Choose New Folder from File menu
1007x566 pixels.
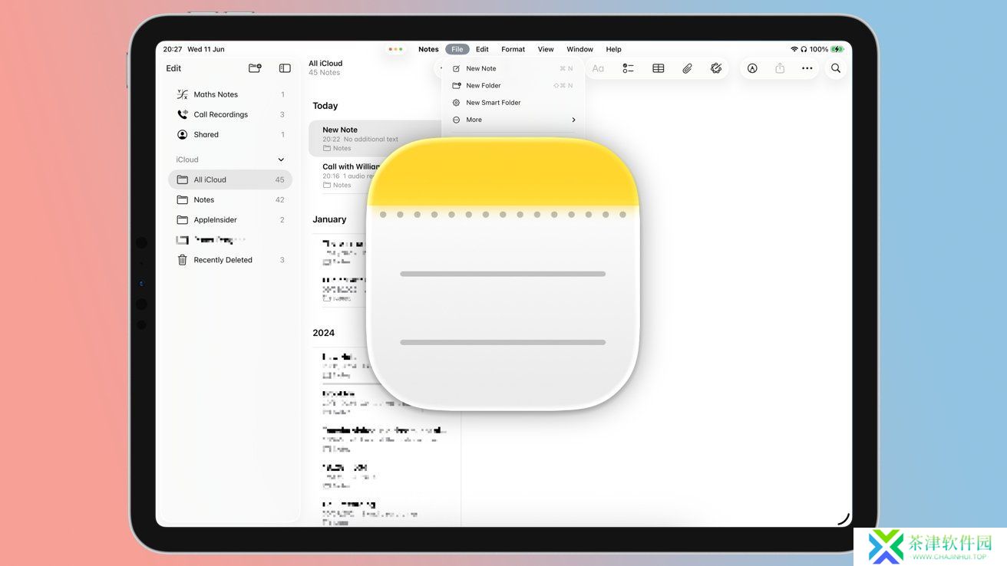pyautogui.click(x=513, y=85)
